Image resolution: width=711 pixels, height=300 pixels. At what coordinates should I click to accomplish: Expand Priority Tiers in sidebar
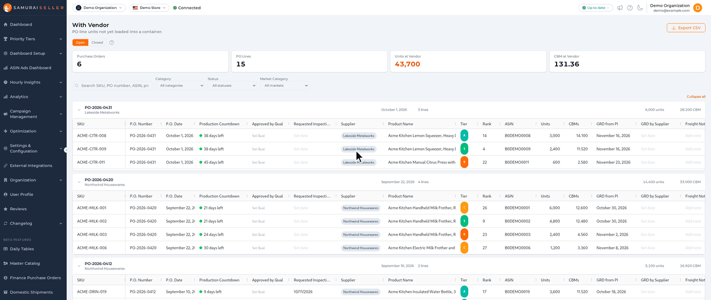tap(33, 39)
